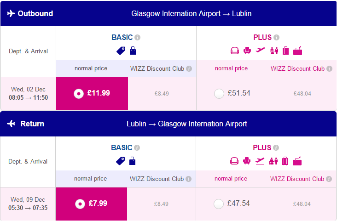Click outbound WIZZ Discount Club £8.49 price
337x221 pixels.
click(x=162, y=94)
